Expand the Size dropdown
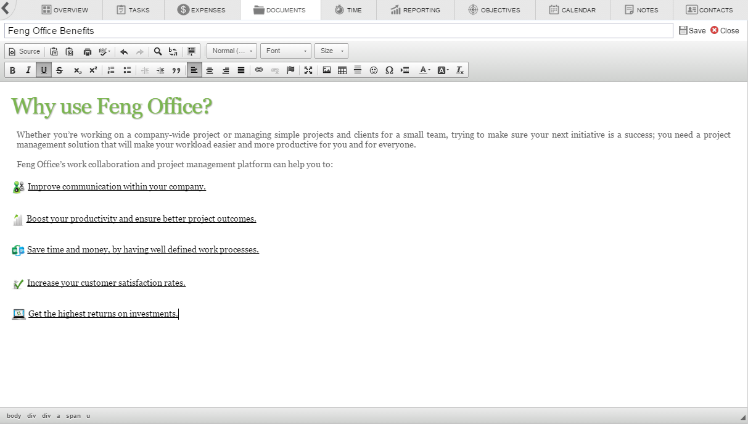The height and width of the screenshot is (424, 748). coord(331,51)
